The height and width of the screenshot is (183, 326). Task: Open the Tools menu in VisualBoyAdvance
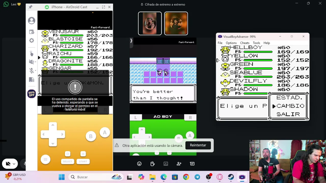pyautogui.click(x=256, y=43)
